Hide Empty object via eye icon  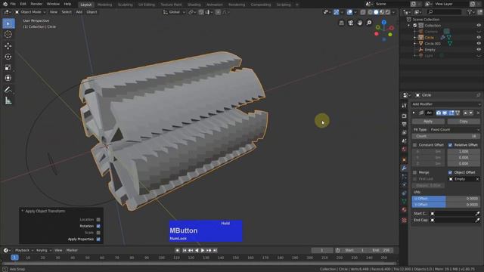pyautogui.click(x=479, y=50)
